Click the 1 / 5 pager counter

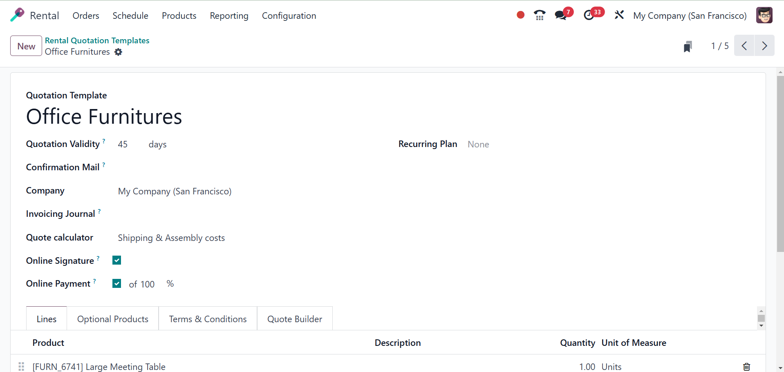pos(720,46)
